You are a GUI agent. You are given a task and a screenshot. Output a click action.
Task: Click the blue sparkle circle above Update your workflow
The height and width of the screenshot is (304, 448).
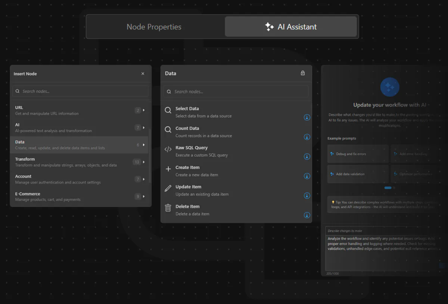click(390, 87)
